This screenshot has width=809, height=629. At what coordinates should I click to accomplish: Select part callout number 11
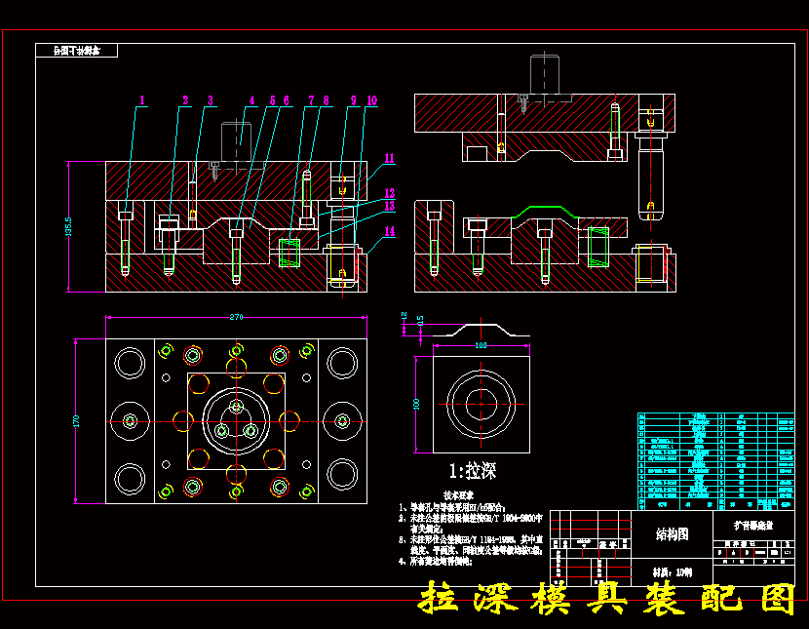(390, 158)
